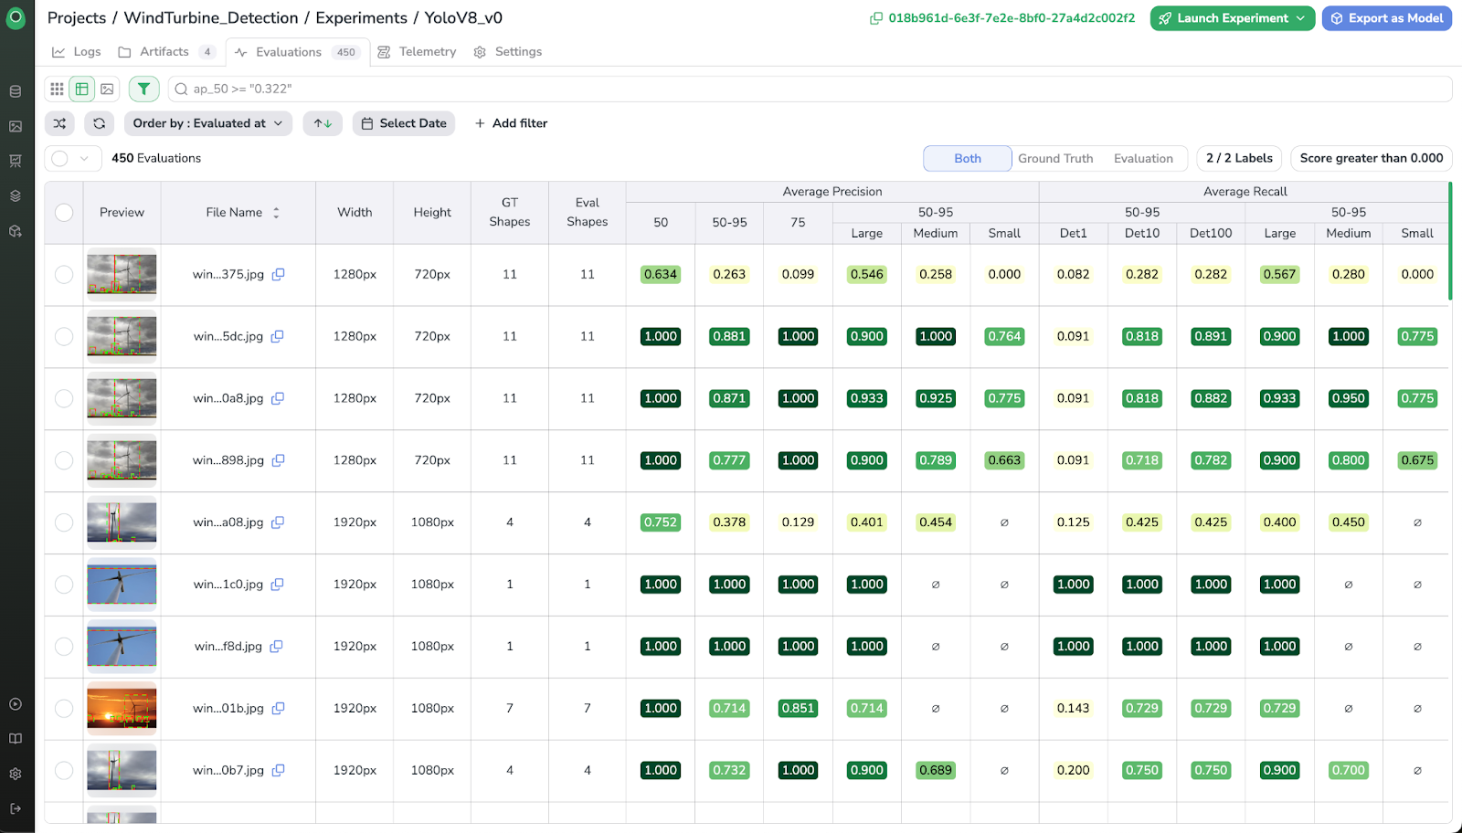Screen dimensions: 1462x833
Task: Open link icon next to win...a08.jpg
Action: pos(278,522)
